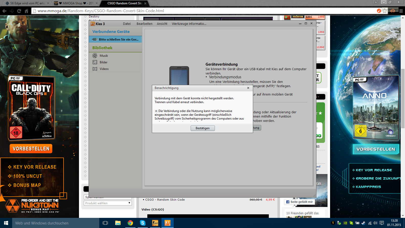
Task: Click the Destiny link on the webpage
Action: point(94,16)
